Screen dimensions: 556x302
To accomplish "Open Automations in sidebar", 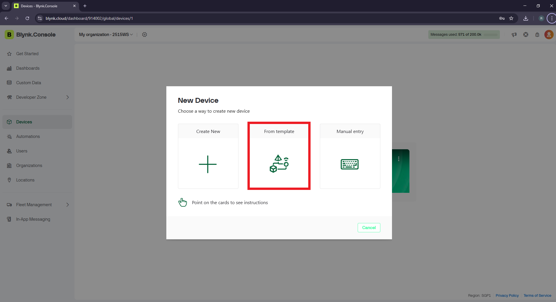I will pyautogui.click(x=28, y=136).
